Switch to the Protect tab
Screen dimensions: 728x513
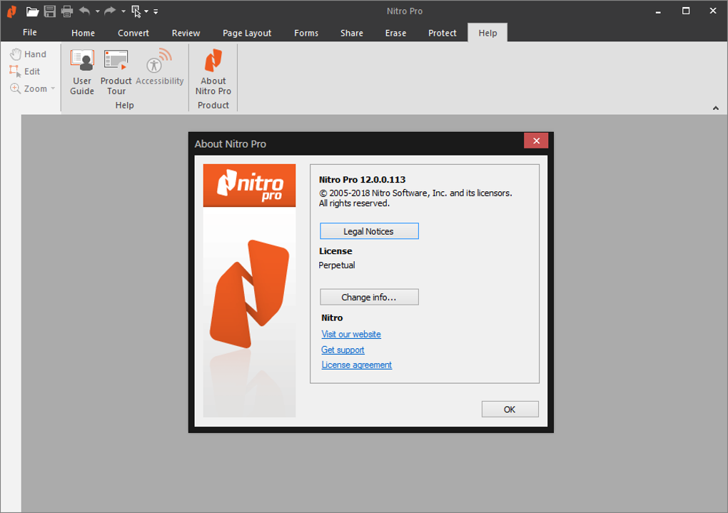tap(442, 33)
